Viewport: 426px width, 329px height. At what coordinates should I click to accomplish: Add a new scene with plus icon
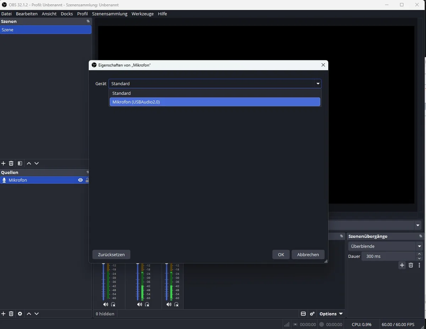[4, 163]
